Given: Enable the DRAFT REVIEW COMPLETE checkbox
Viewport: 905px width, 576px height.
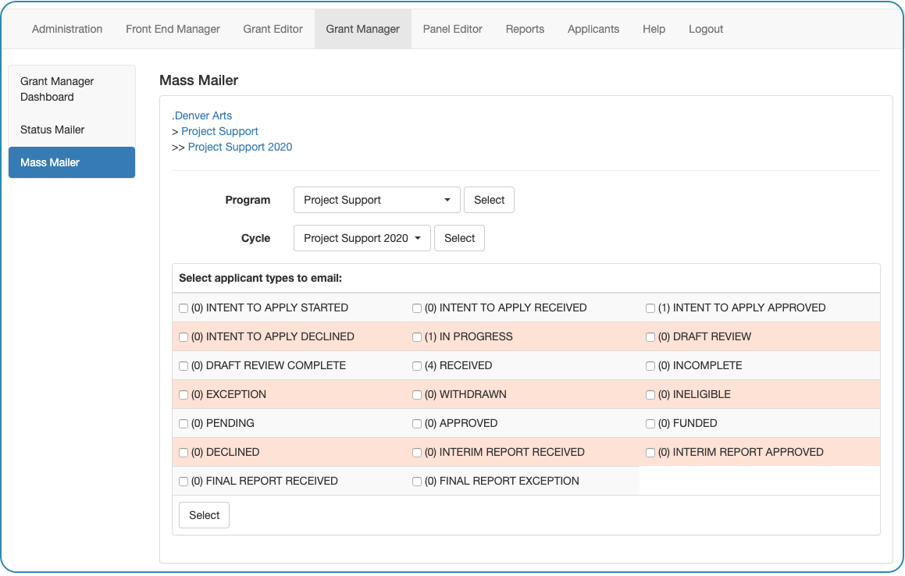Looking at the screenshot, I should coord(183,366).
